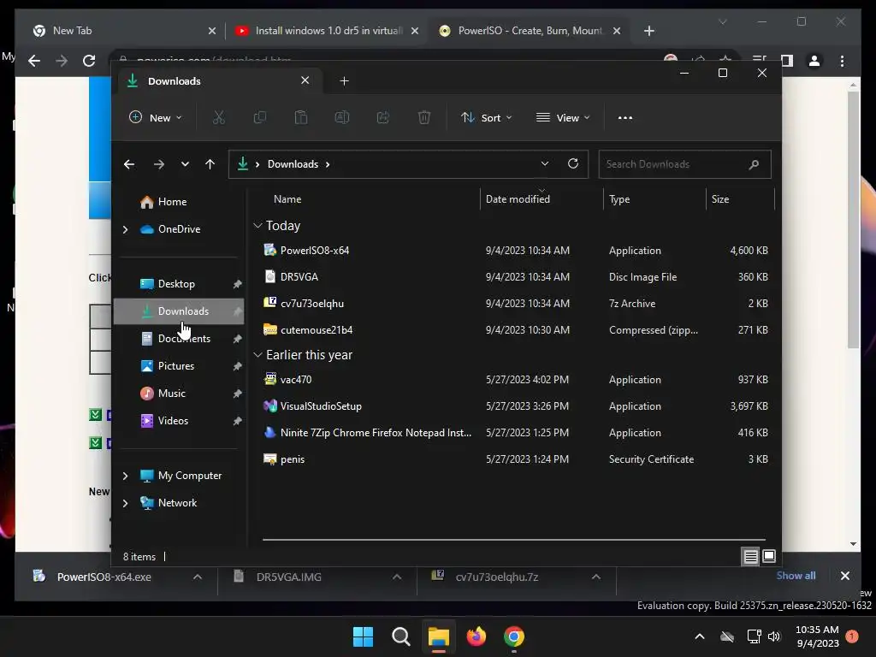The width and height of the screenshot is (876, 657).
Task: Open DR5VGA.IMG download options arrow
Action: [397, 577]
